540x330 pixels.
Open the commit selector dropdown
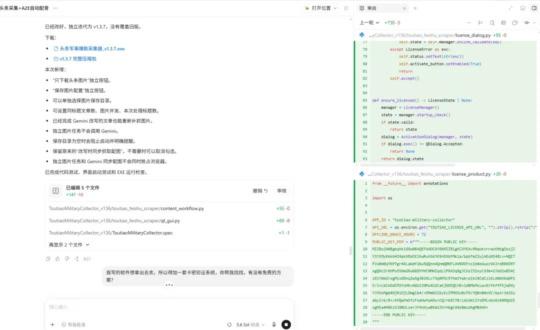pos(529,22)
